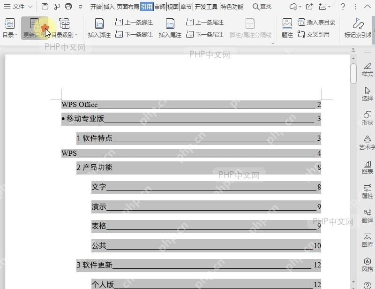Switch to the 审阅 tab

click(x=160, y=7)
